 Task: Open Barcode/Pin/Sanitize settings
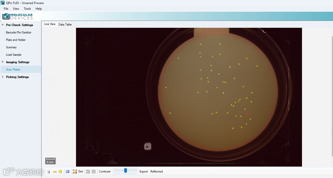[18, 33]
